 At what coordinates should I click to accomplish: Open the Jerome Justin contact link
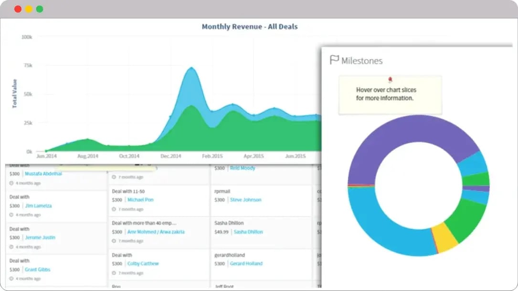click(x=40, y=237)
